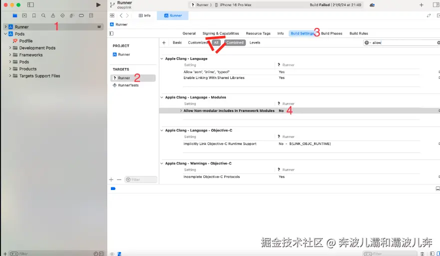Toggle the inspector panel icon at top right
This screenshot has height=256, width=440.
437,5
